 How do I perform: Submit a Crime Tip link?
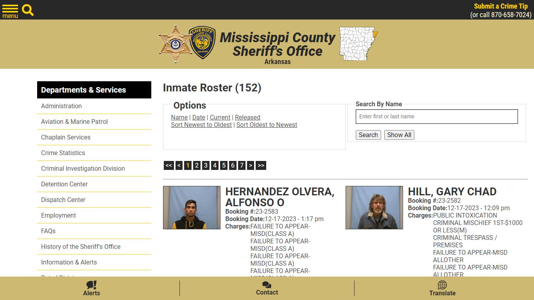[x=501, y=6]
